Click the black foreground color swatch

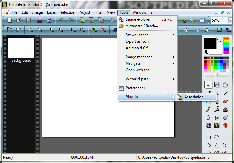[x=210, y=43]
